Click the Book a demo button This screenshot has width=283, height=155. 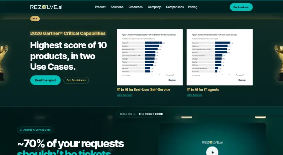click(241, 7)
